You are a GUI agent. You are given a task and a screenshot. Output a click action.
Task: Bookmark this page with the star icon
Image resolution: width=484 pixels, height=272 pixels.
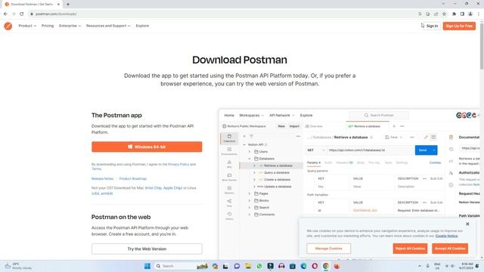[444, 14]
